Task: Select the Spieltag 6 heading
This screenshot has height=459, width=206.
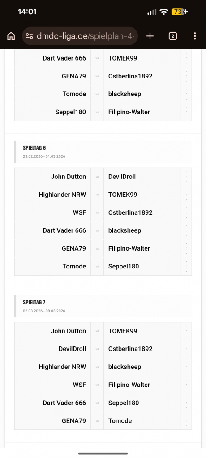Action: 34,148
